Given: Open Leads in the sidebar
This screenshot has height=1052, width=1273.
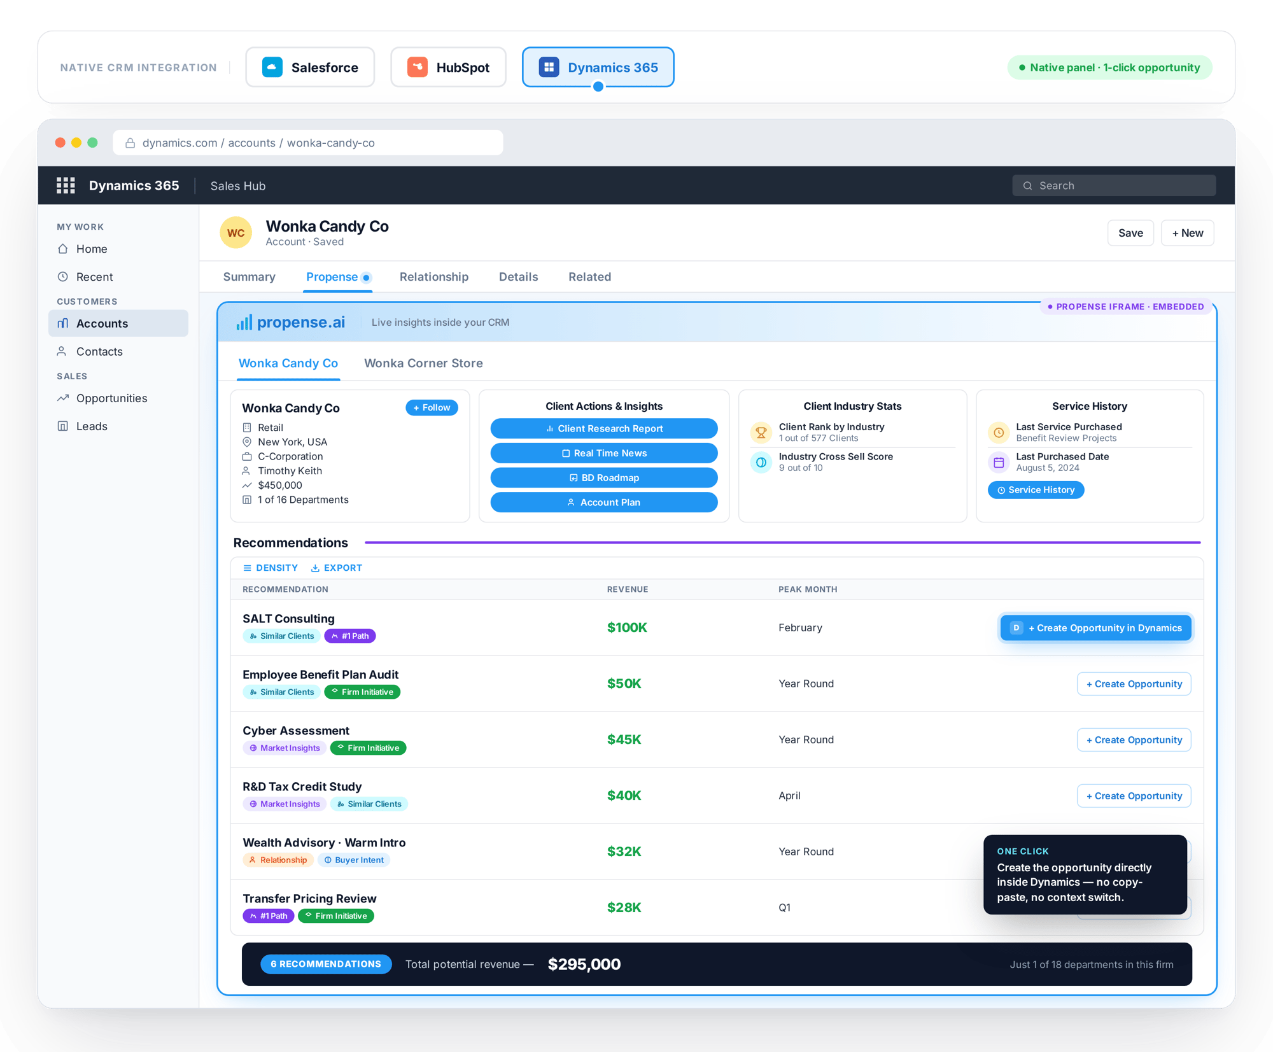Looking at the screenshot, I should pos(118,426).
